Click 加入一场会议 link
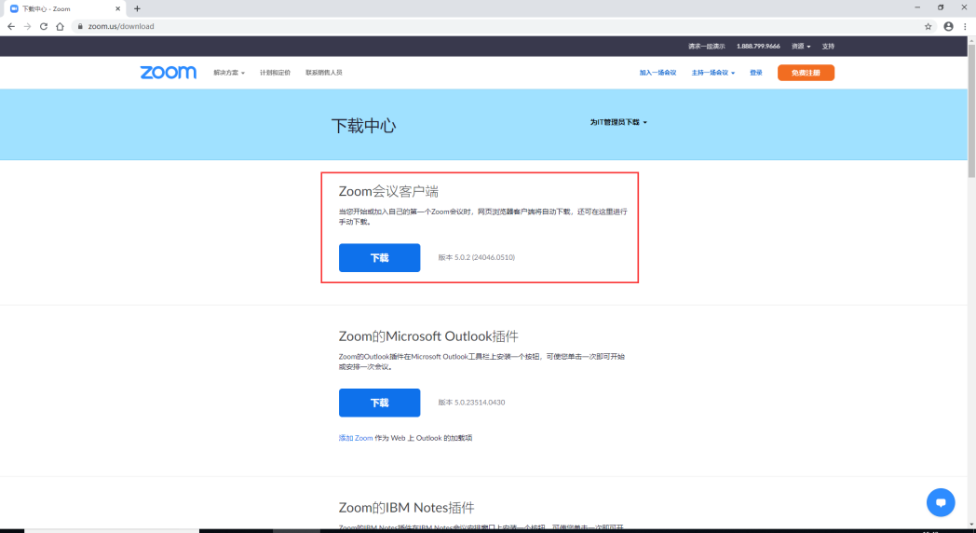Screen dimensions: 976x533 (x=657, y=73)
